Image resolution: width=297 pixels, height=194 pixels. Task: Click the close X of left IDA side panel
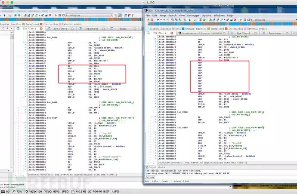(x=11, y=28)
